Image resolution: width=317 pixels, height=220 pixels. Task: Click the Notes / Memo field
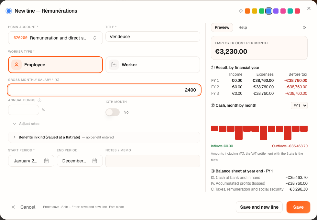(x=153, y=161)
